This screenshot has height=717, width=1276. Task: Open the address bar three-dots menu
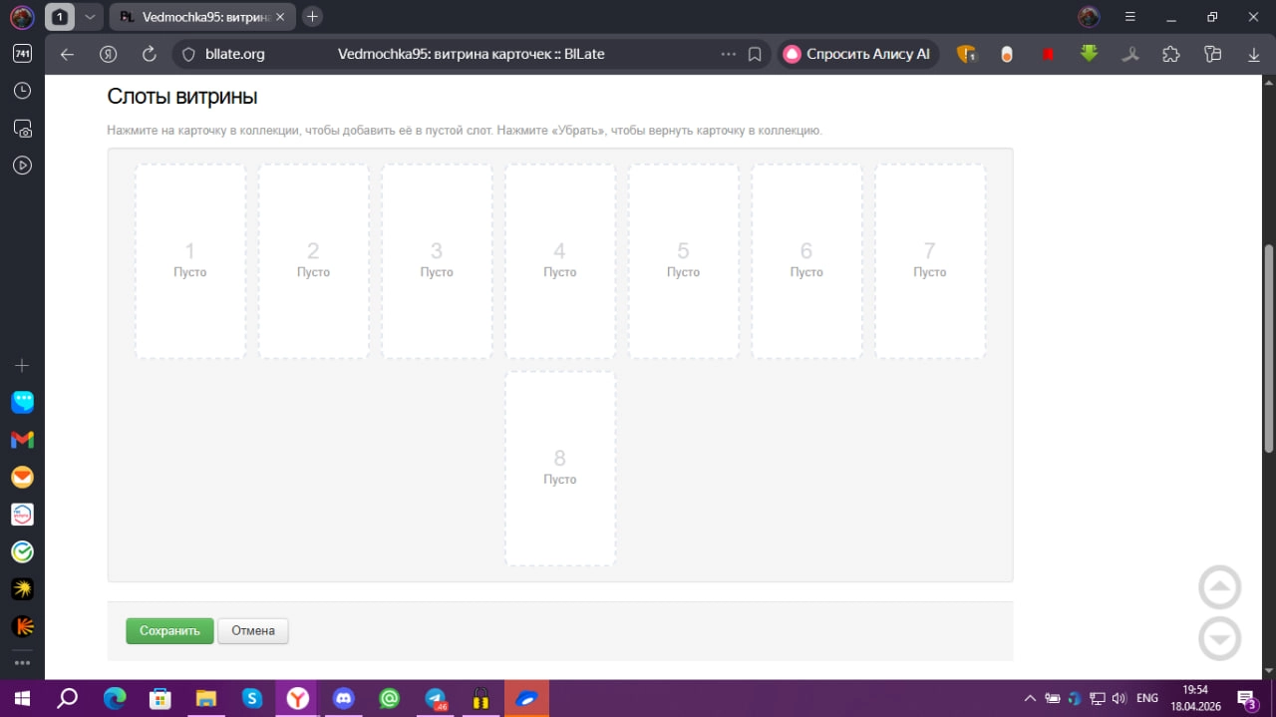(x=728, y=54)
